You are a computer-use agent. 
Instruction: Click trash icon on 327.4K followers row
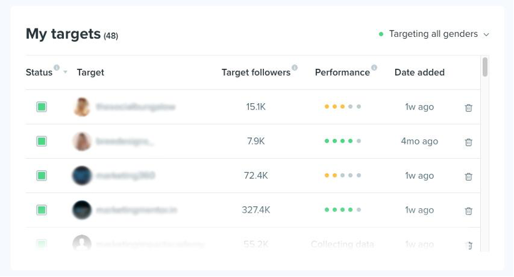tap(468, 211)
